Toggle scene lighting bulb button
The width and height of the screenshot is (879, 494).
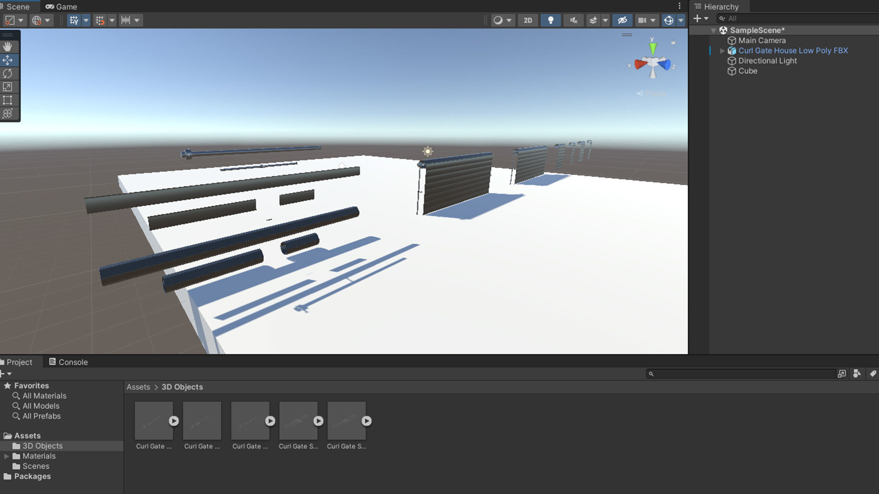551,20
